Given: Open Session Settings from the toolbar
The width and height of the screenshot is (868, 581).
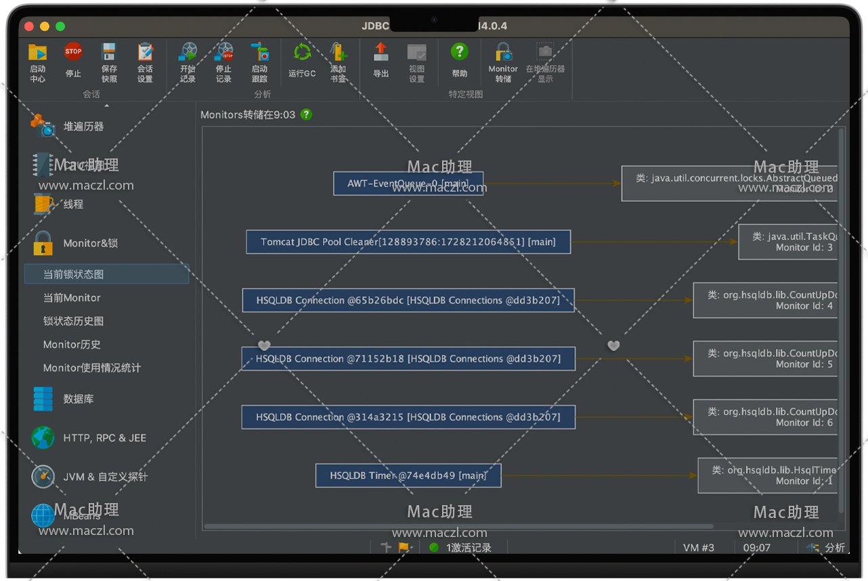Looking at the screenshot, I should pyautogui.click(x=145, y=62).
